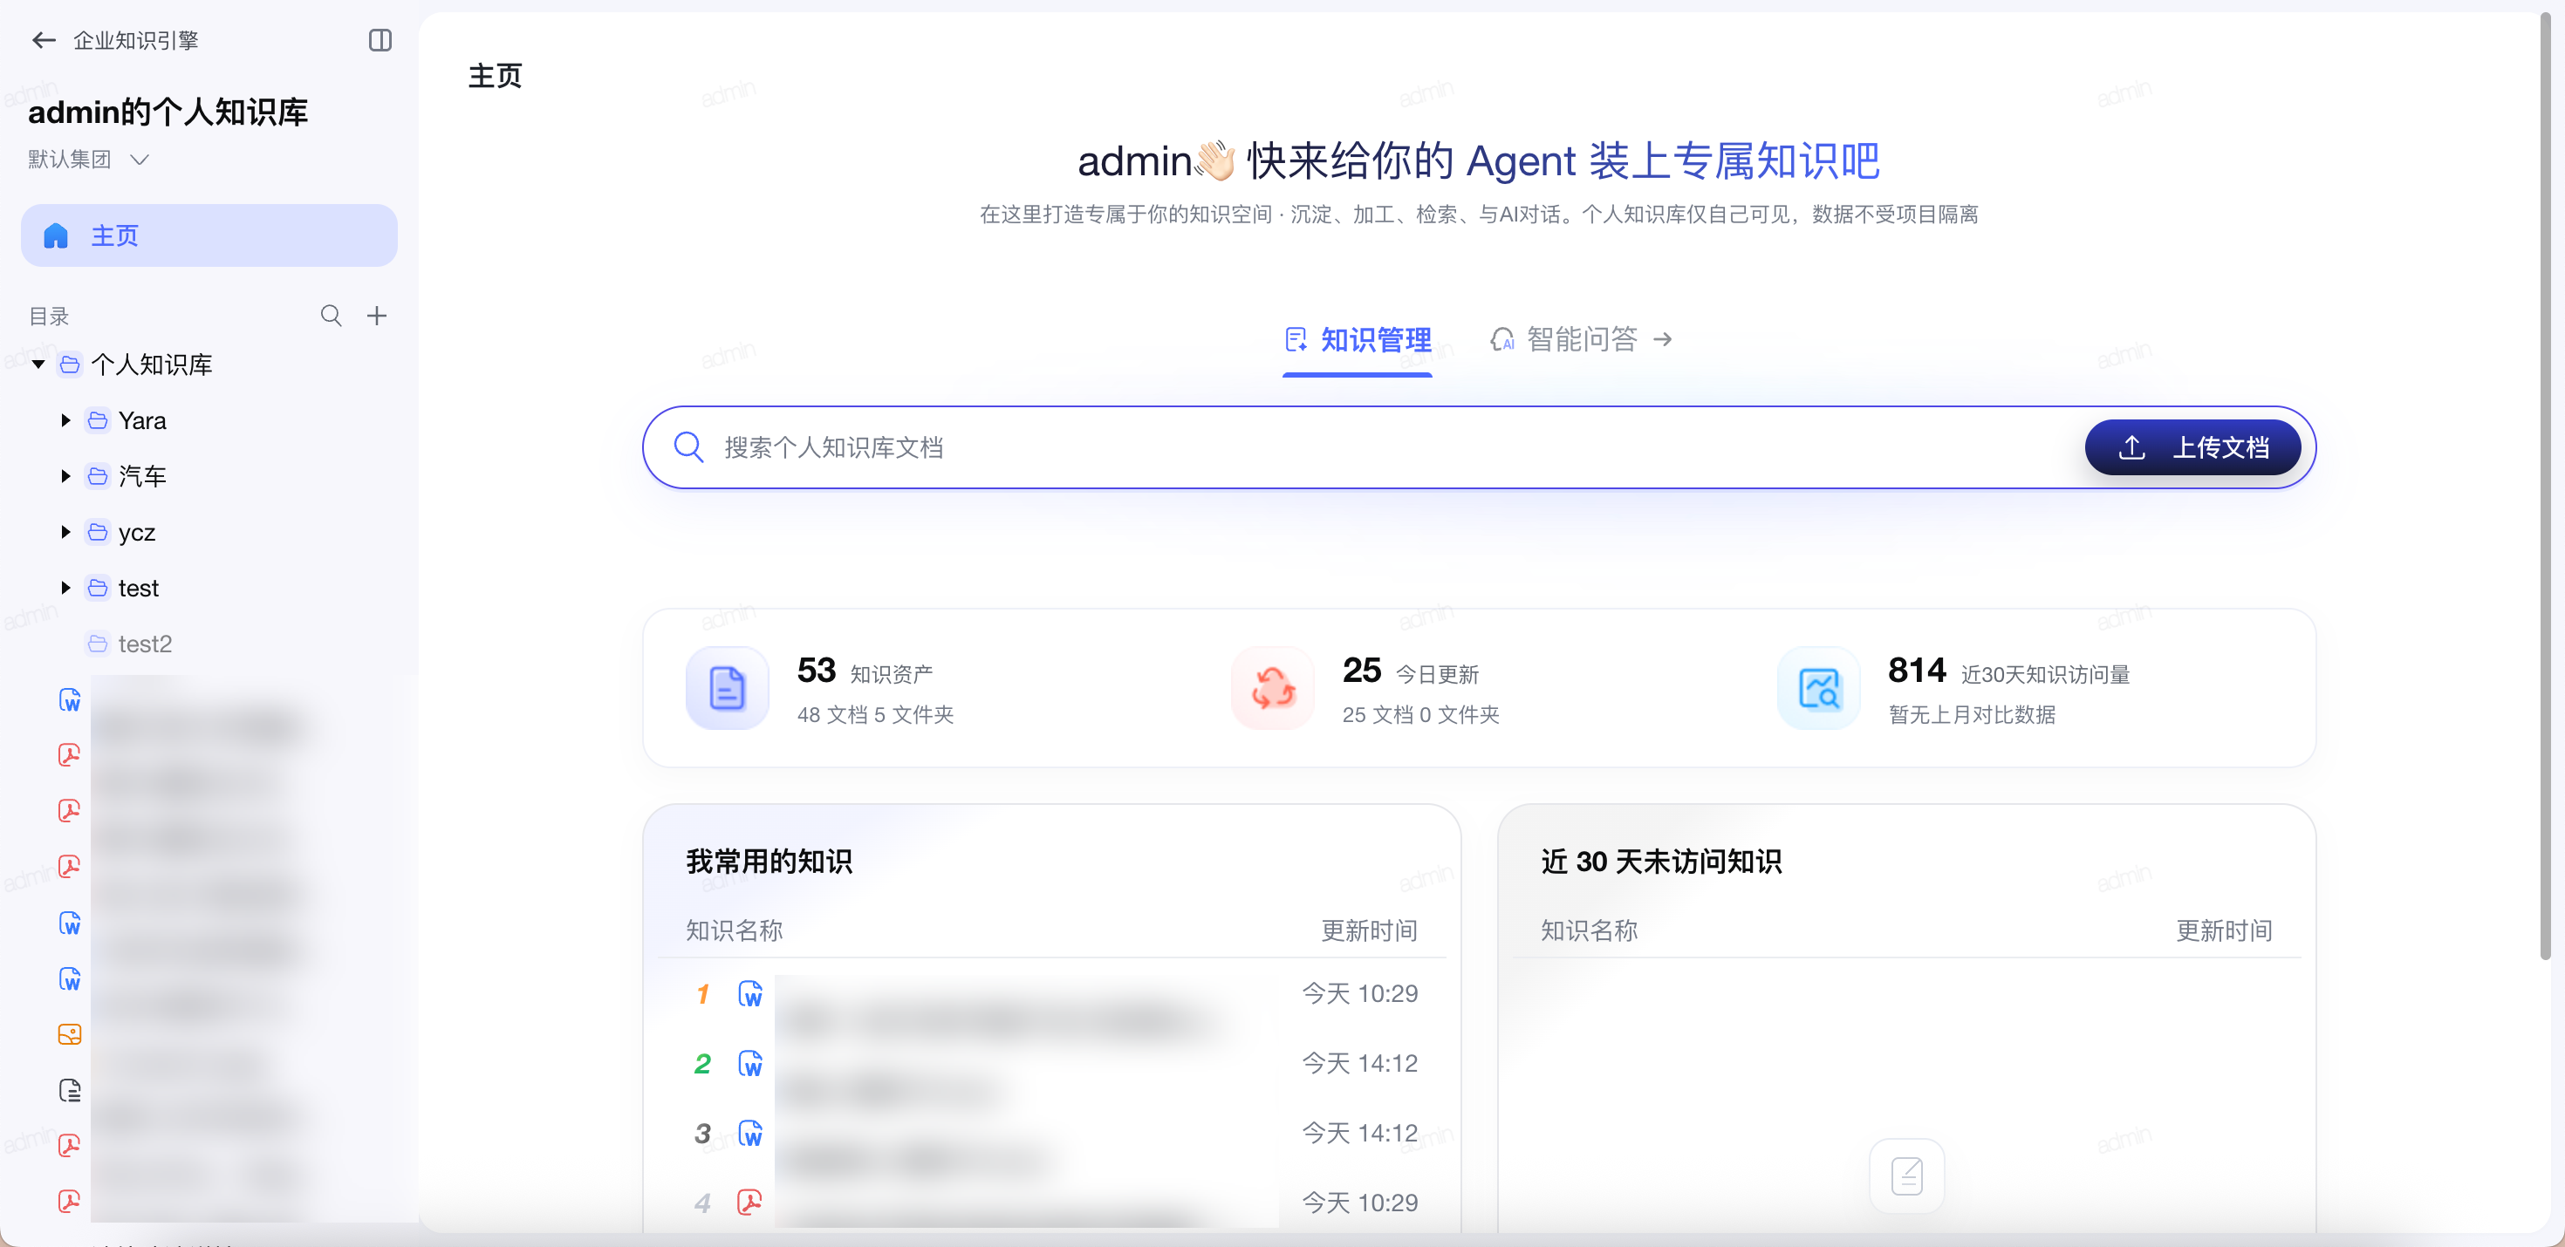Collapse the 个人知识库 tree node
The image size is (2565, 1247).
coord(38,365)
